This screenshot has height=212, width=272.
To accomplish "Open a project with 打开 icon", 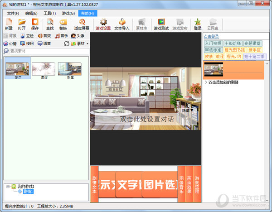I will click(22, 24).
